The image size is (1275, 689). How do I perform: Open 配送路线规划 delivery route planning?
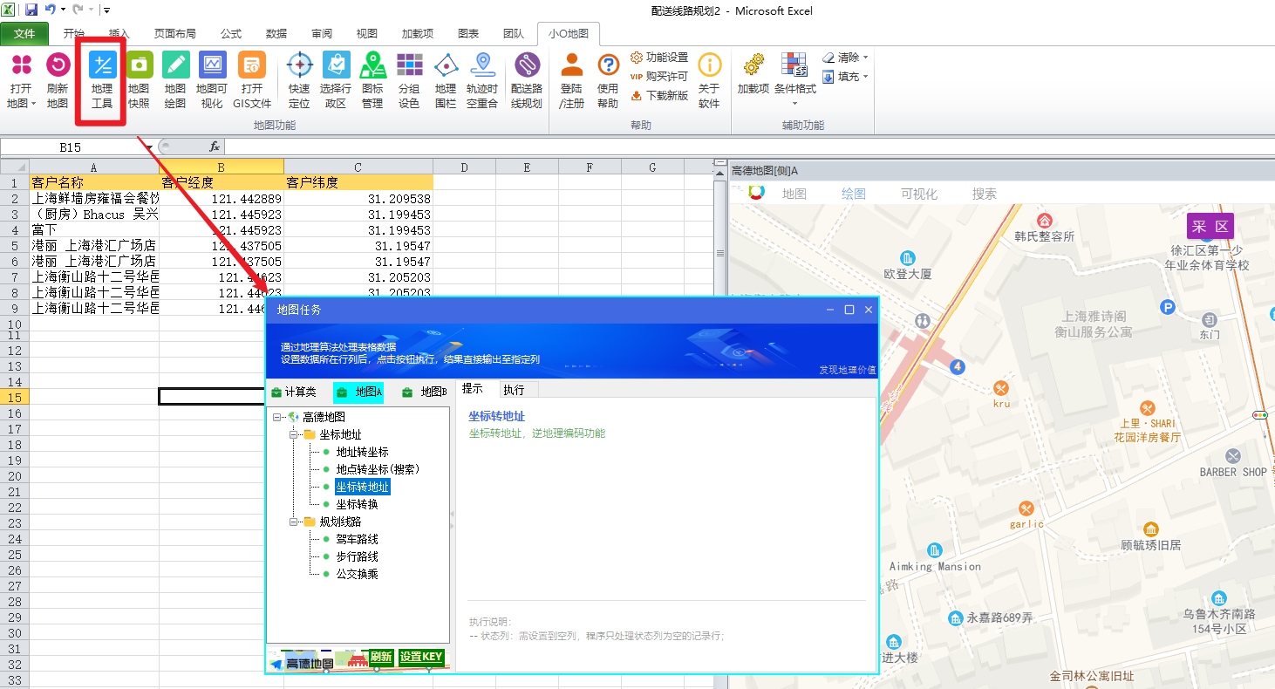click(527, 65)
